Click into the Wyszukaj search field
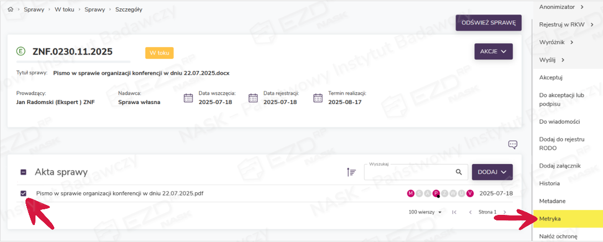This screenshot has width=603, height=242. click(407, 172)
